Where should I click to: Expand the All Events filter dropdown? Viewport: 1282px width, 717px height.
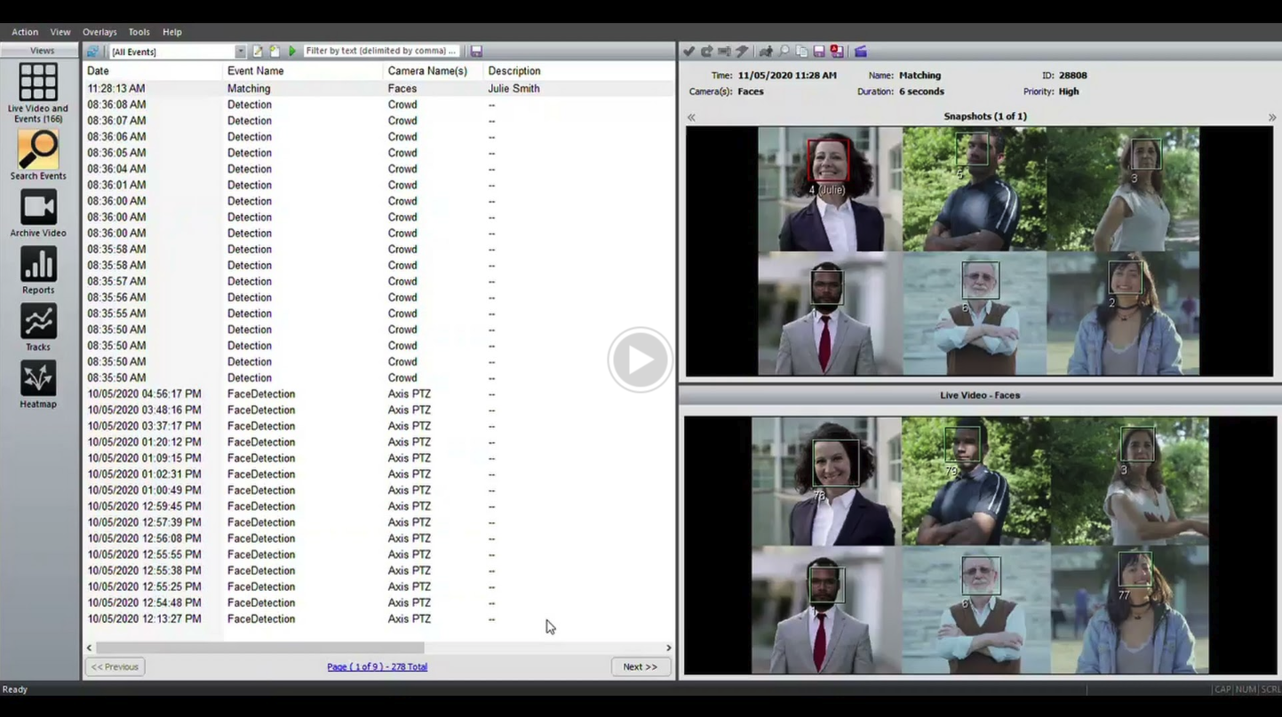pos(240,52)
